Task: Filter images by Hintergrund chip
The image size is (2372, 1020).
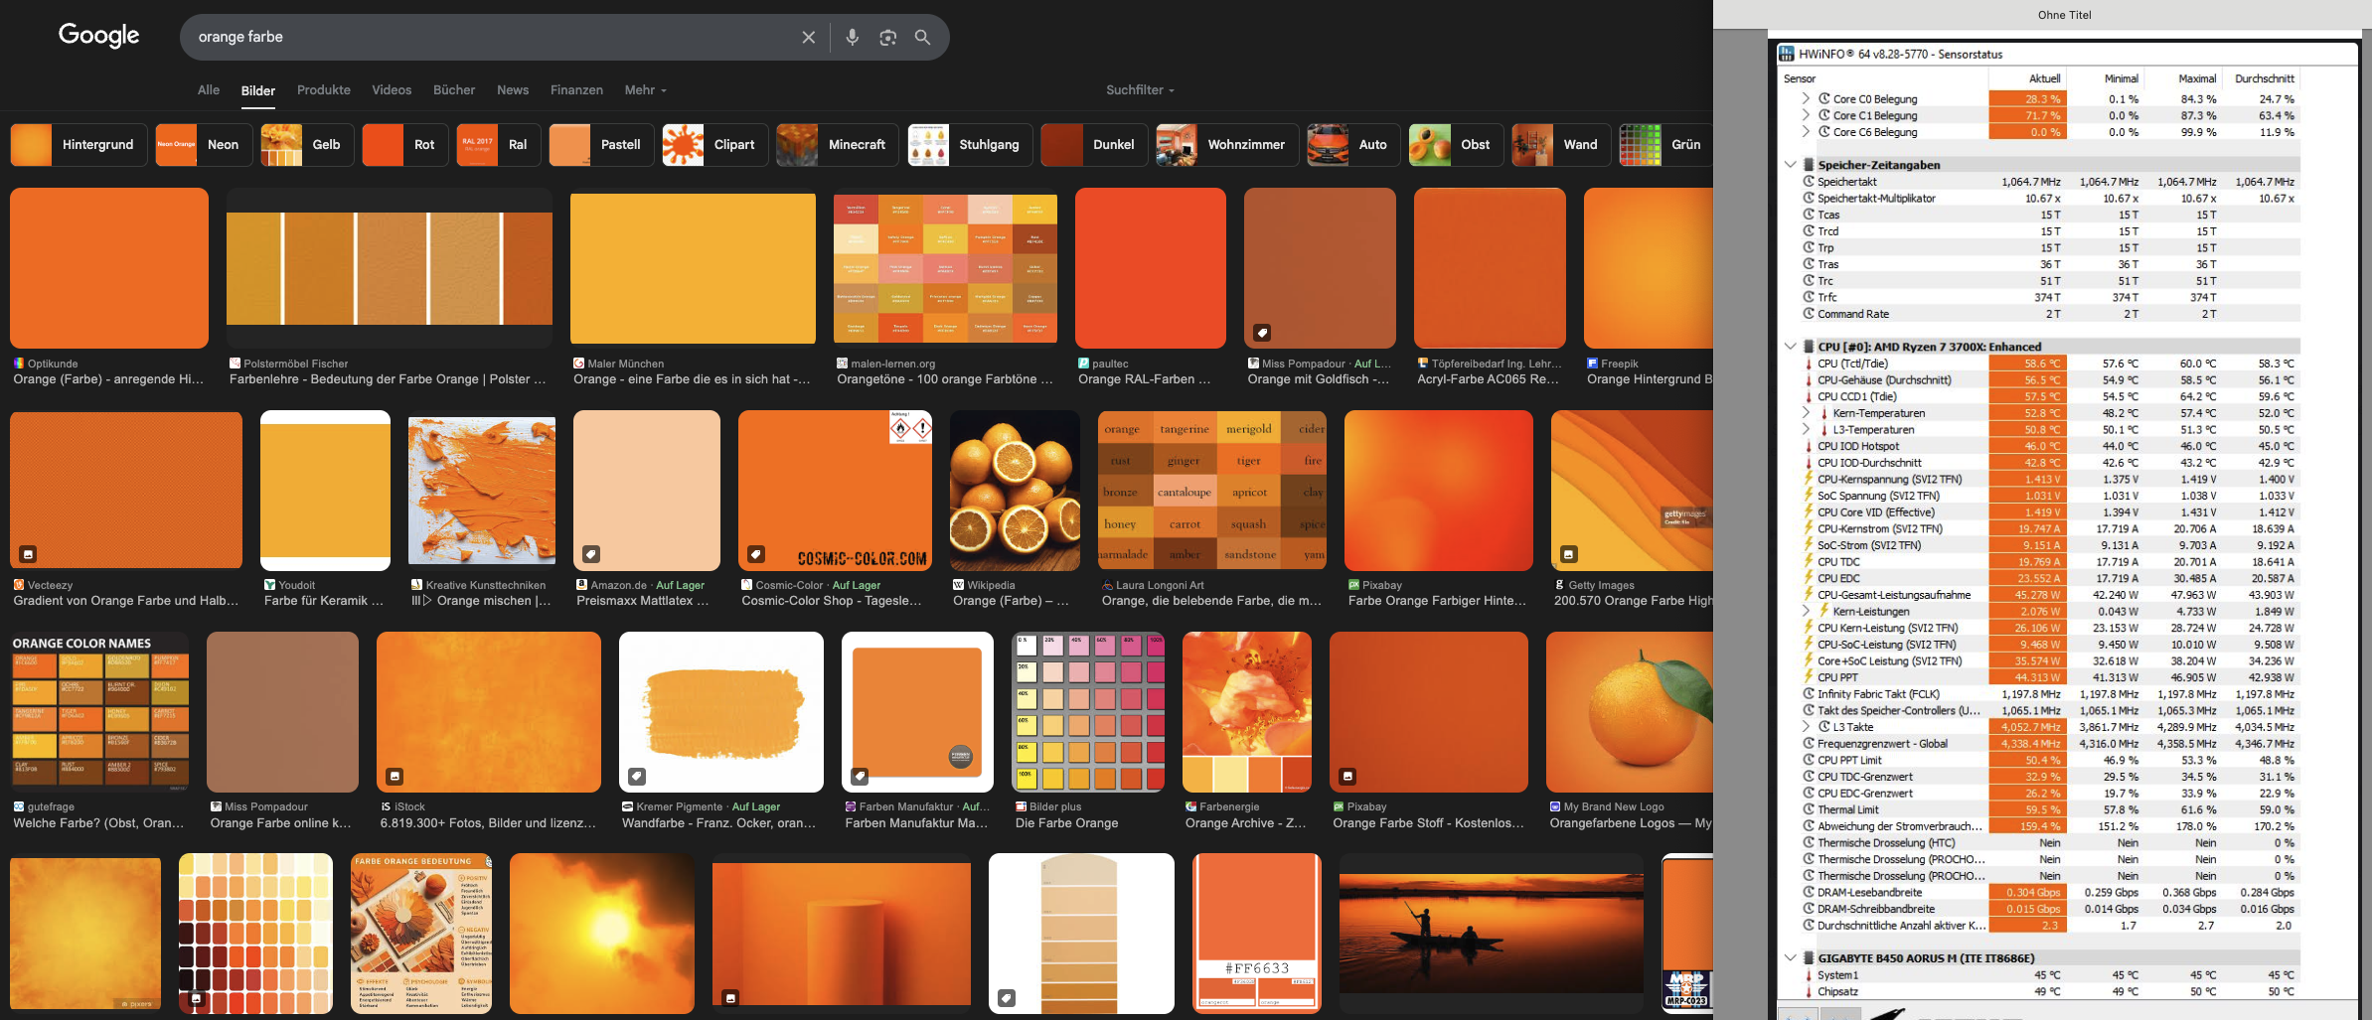Action: pyautogui.click(x=79, y=145)
